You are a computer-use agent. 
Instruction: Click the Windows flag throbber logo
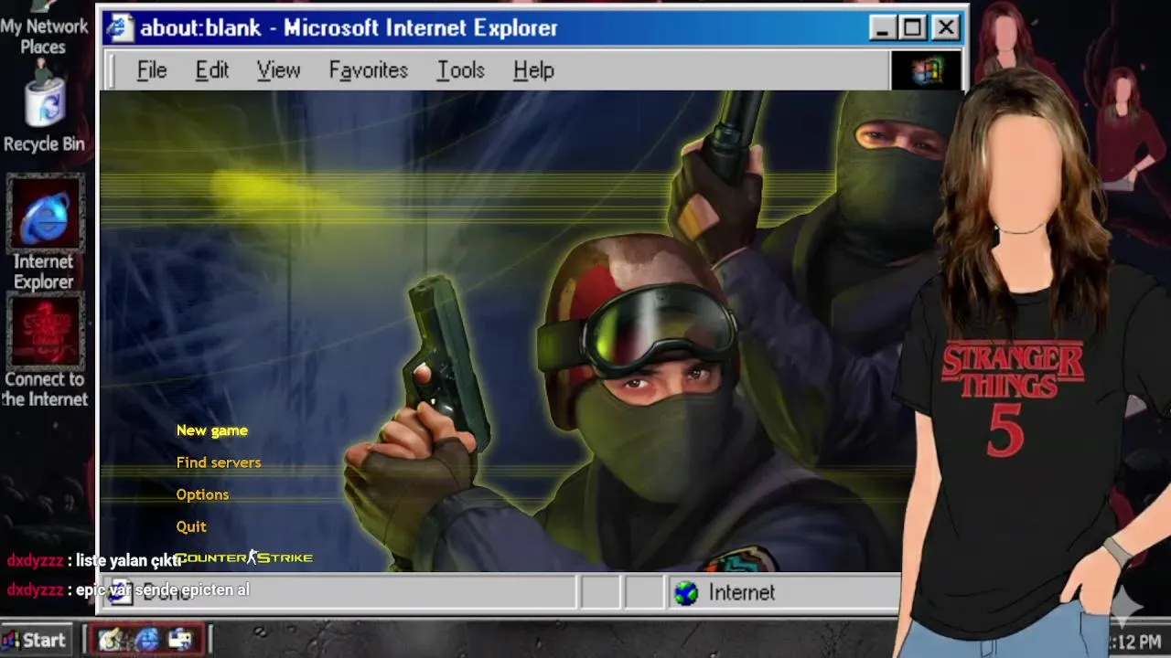tap(928, 70)
